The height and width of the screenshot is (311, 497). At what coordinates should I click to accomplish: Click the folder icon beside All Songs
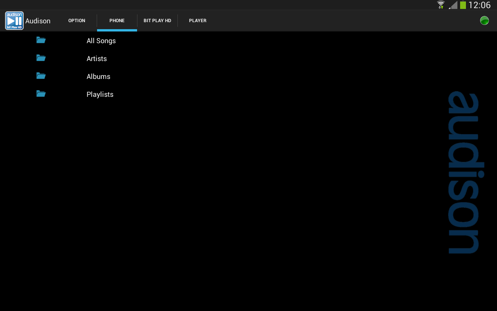pos(41,40)
